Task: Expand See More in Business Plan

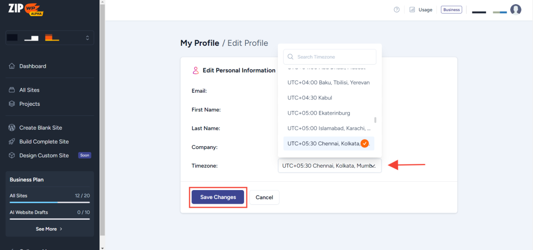Action: tap(49, 229)
